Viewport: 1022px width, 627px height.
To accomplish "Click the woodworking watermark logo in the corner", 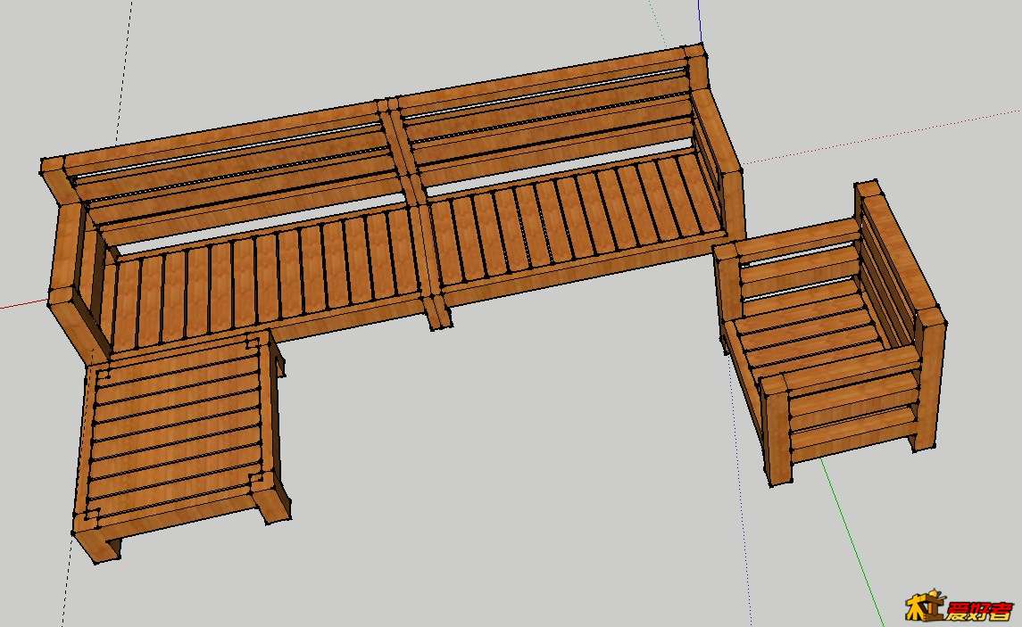I will pyautogui.click(x=958, y=607).
